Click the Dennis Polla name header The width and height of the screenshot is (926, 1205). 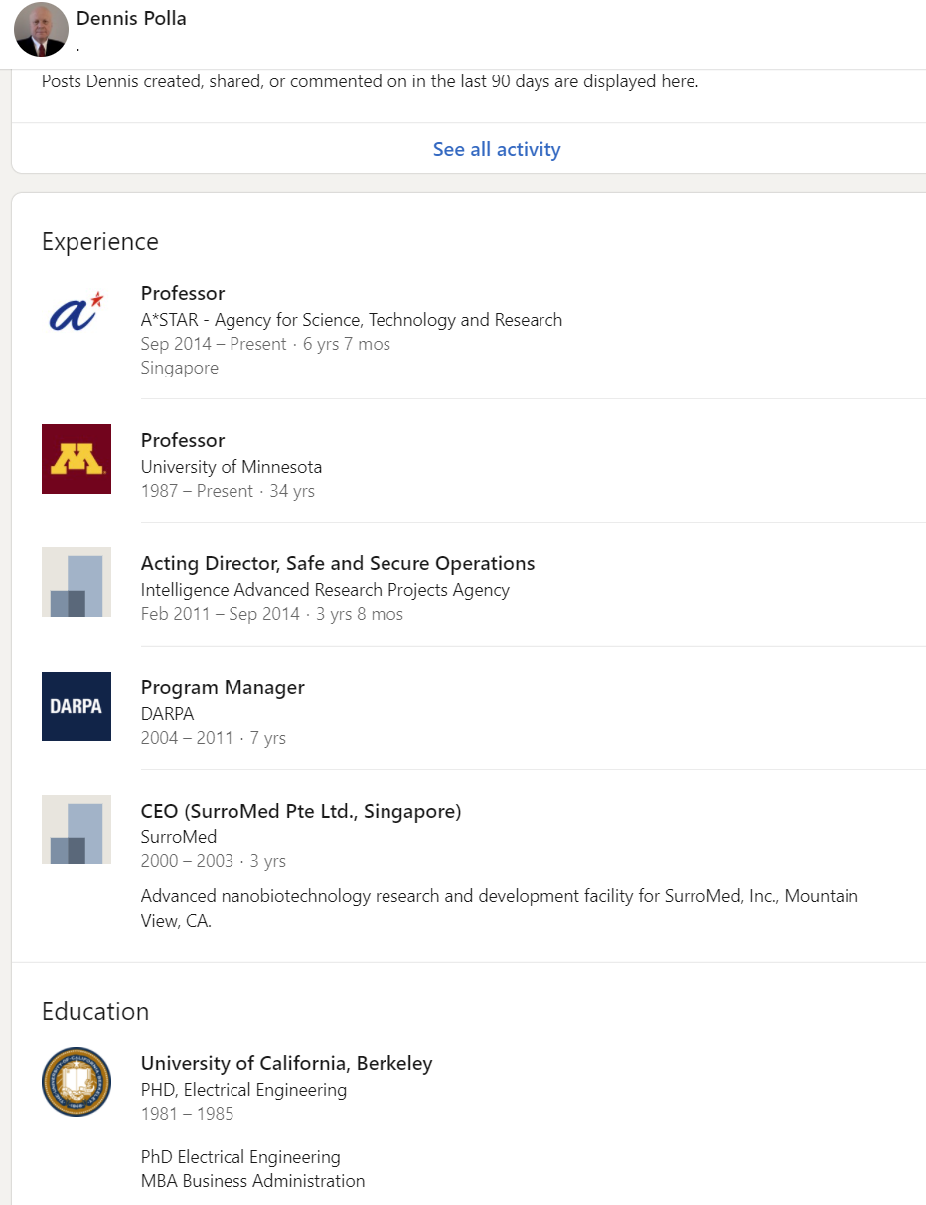131,18
